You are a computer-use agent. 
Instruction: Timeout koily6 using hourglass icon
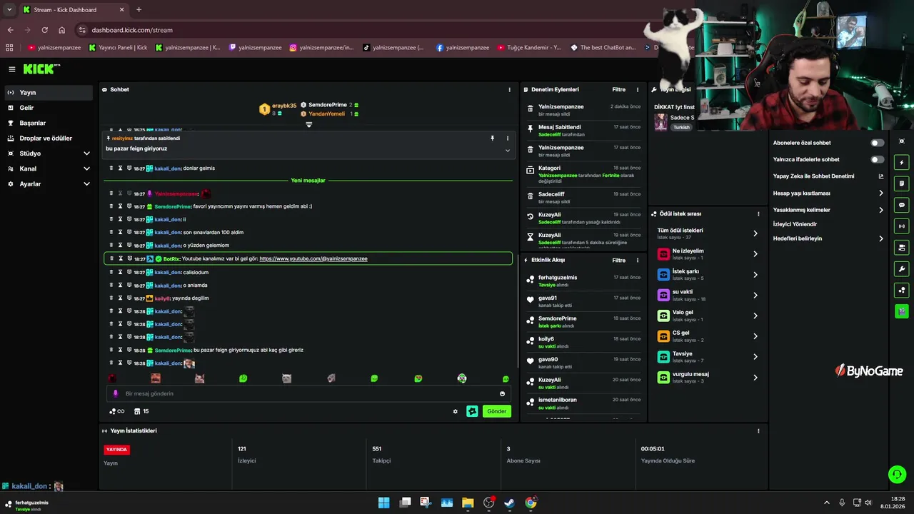tap(120, 298)
